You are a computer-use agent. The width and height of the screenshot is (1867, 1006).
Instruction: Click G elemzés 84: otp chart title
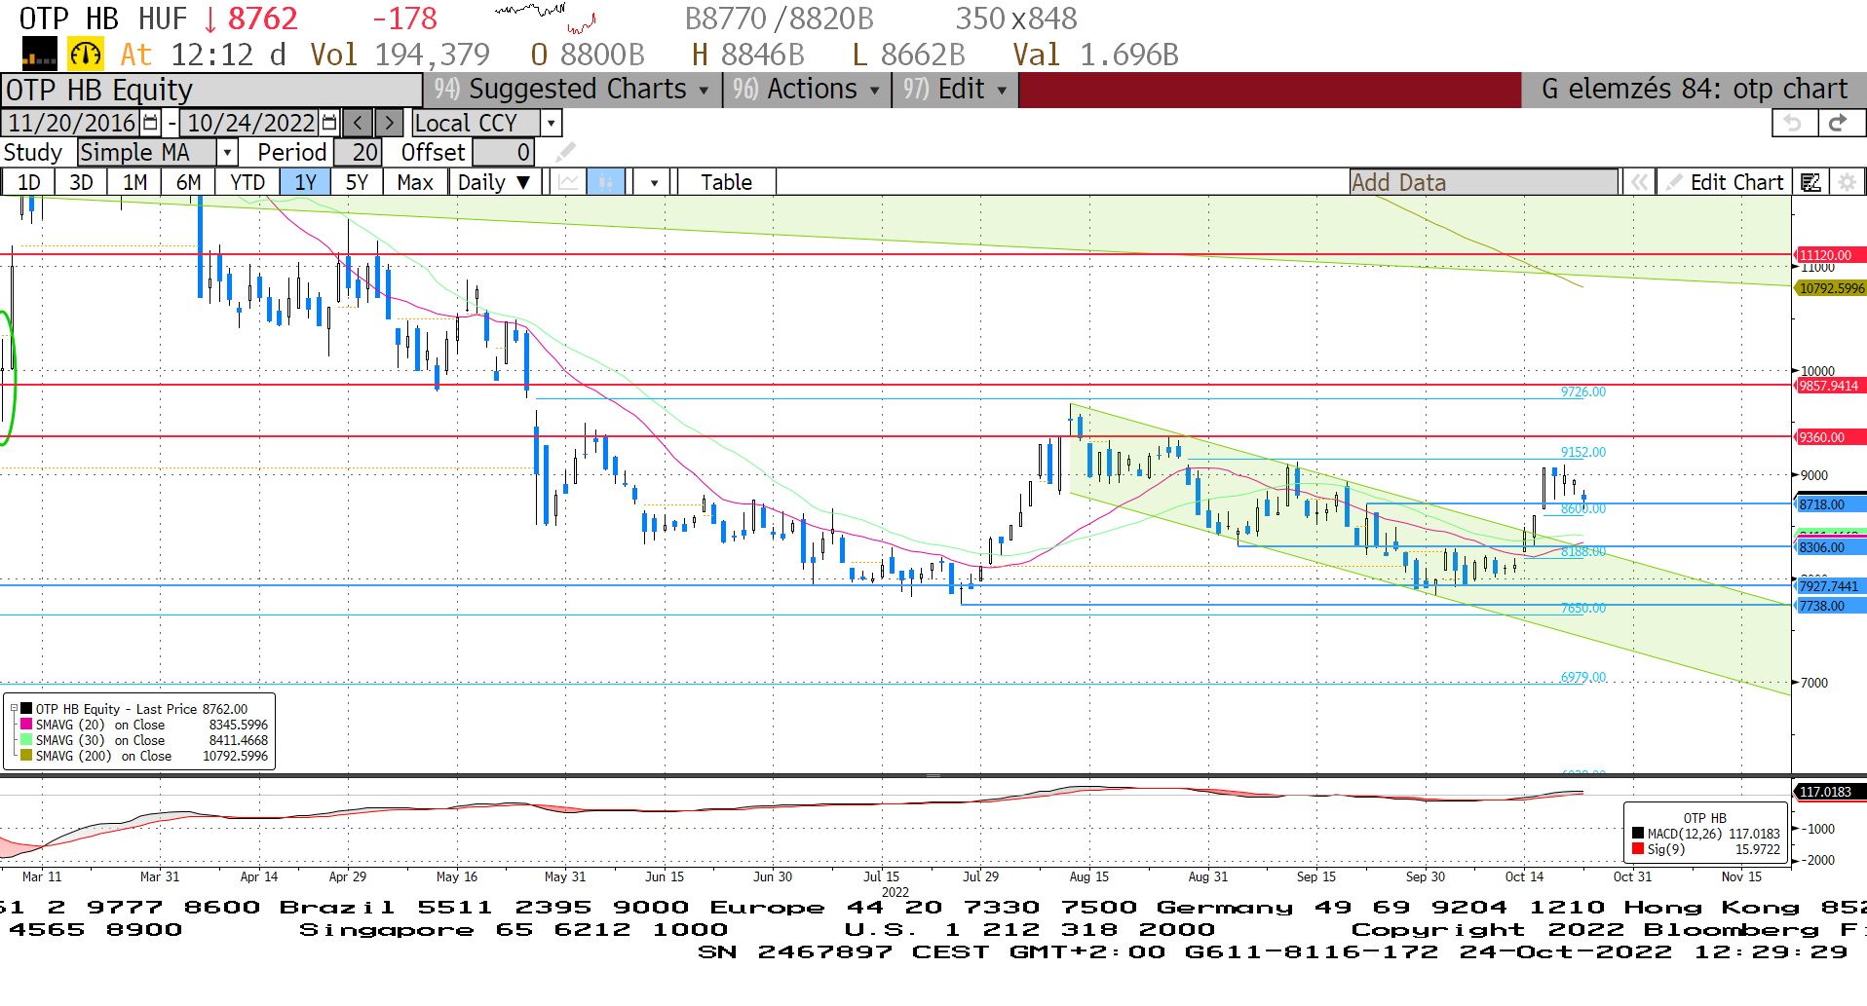click(1694, 90)
